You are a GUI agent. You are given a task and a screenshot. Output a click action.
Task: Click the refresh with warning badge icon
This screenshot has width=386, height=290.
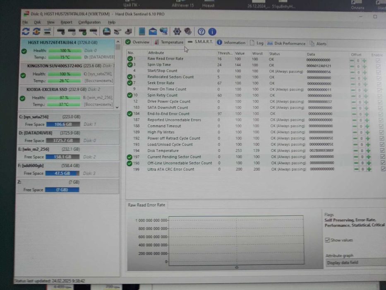pos(36,31)
